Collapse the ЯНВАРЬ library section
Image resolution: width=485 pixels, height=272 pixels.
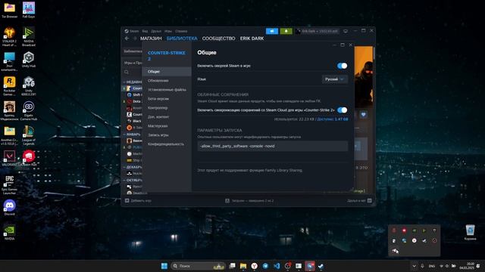(132, 134)
